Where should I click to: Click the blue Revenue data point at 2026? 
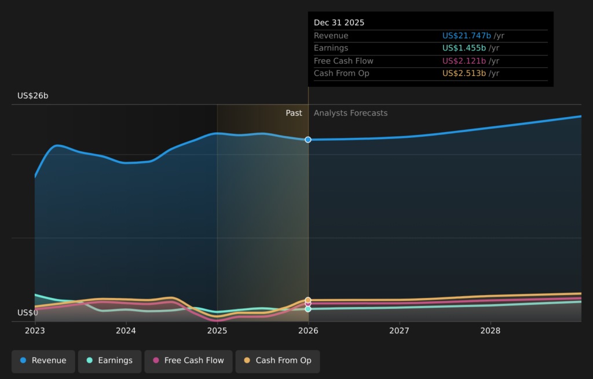point(308,140)
